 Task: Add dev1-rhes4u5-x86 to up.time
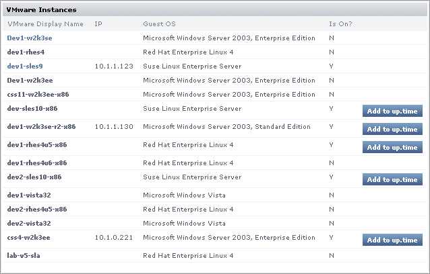[392, 147]
